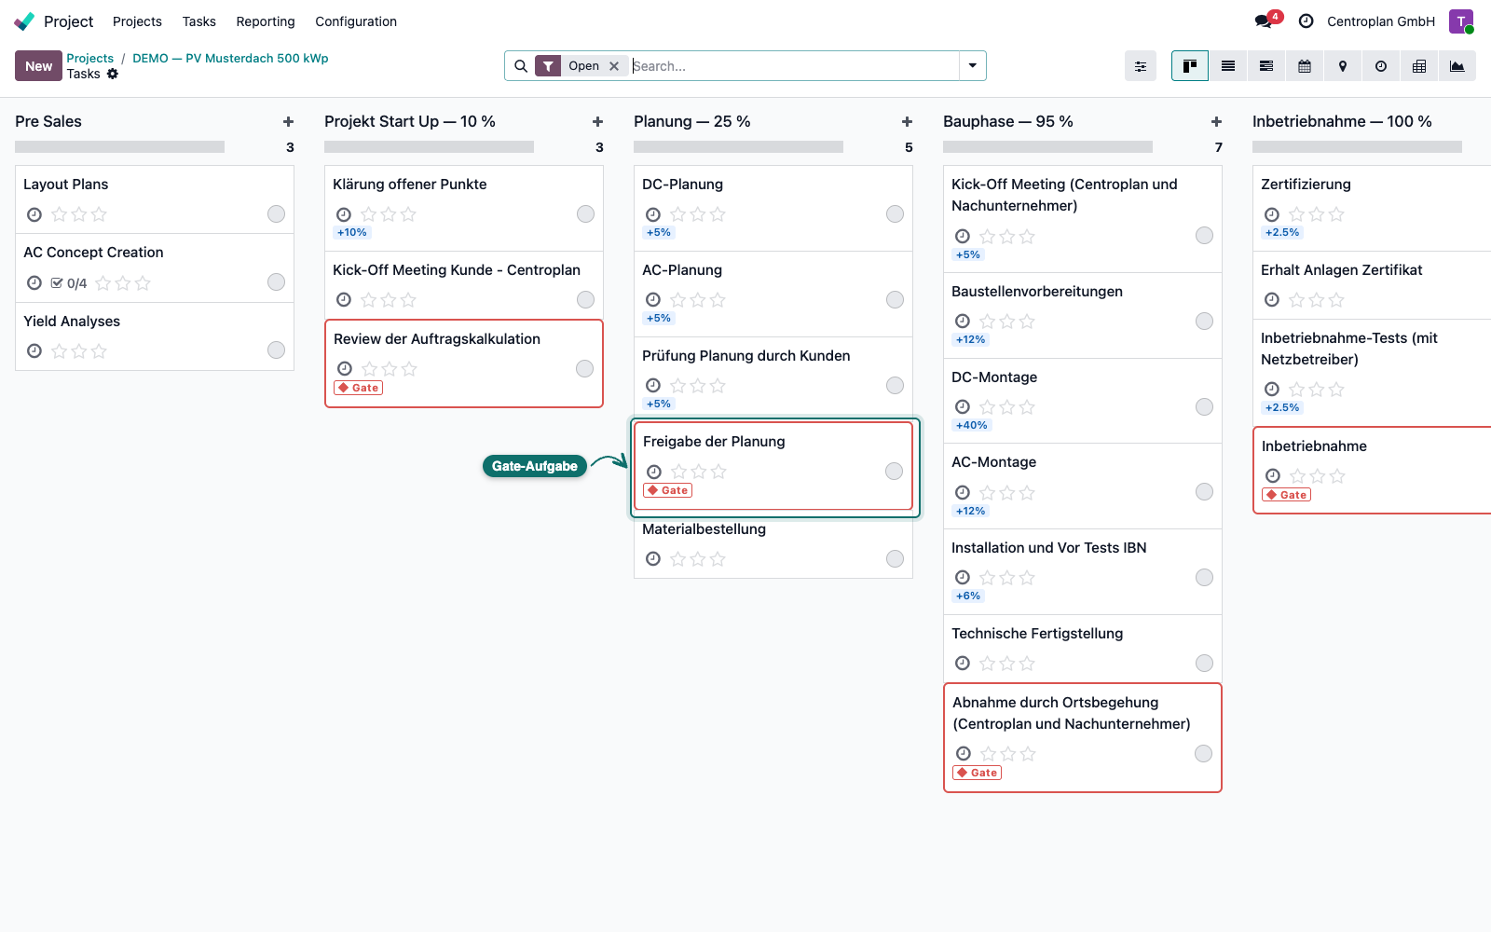Toggle state circle on Technische Fertigstellung card
1491x932 pixels.
1205,664
